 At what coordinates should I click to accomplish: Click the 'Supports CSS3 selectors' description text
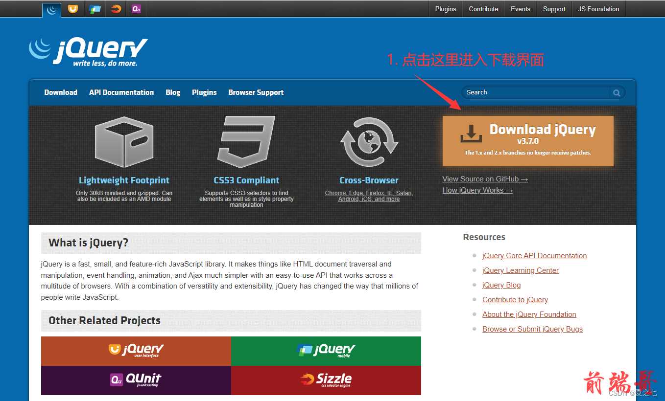point(246,199)
